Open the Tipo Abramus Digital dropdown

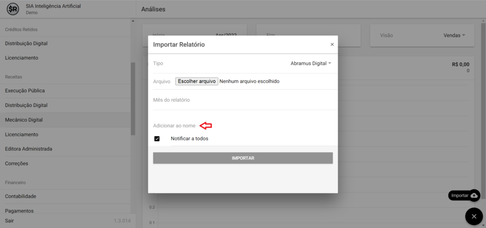(311, 63)
